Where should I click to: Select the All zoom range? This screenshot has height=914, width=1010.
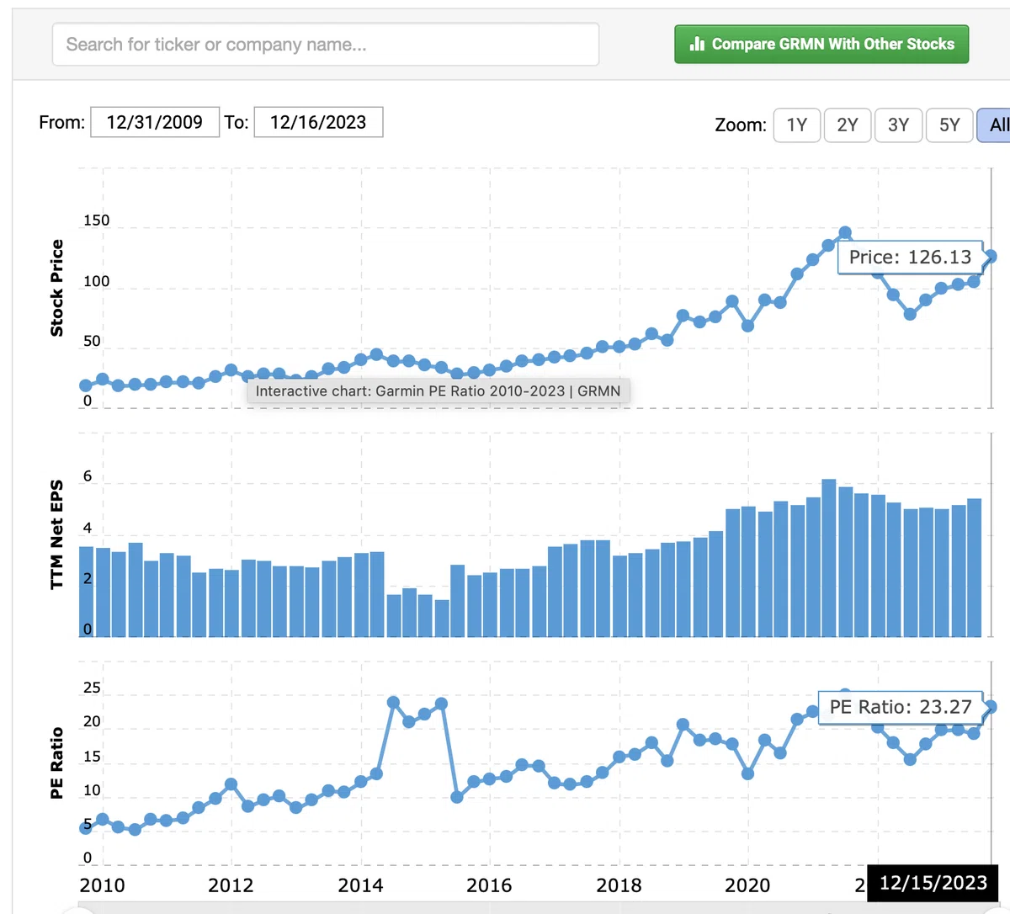pyautogui.click(x=994, y=125)
